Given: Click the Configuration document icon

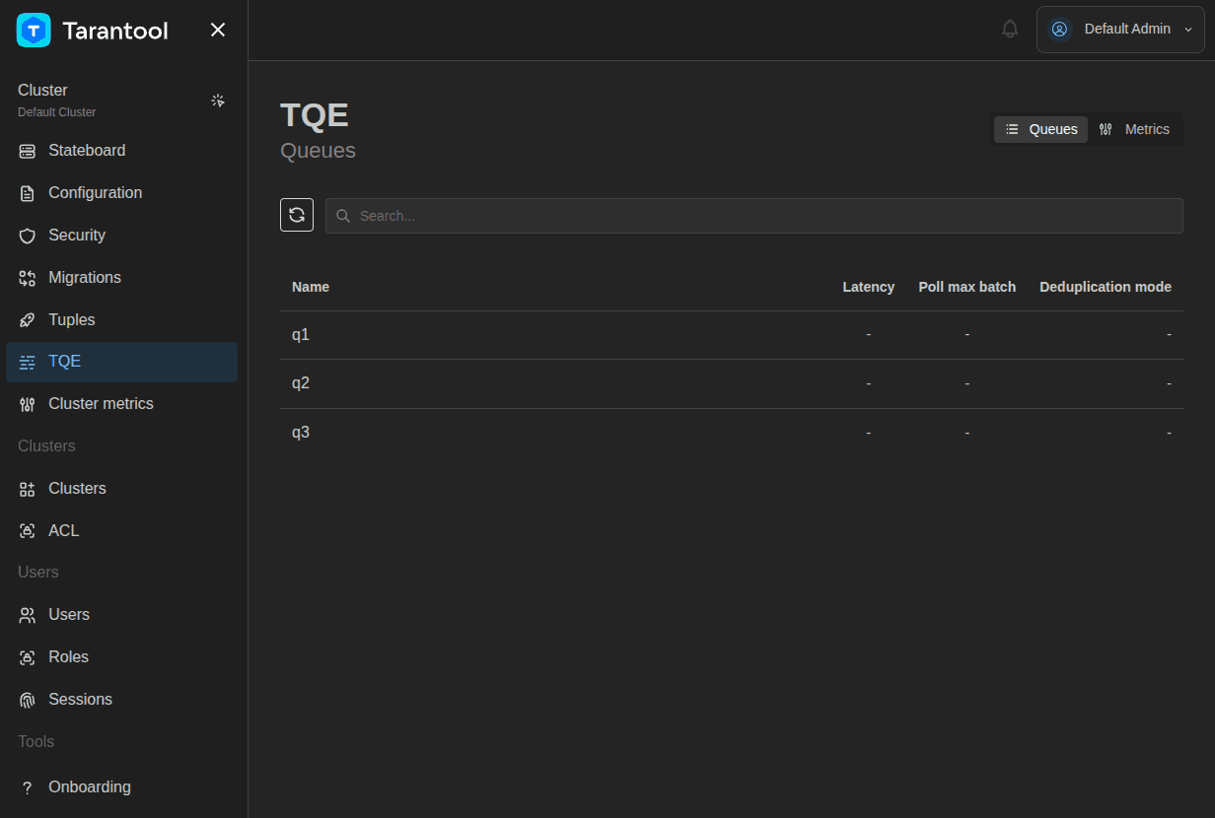Looking at the screenshot, I should pyautogui.click(x=28, y=193).
